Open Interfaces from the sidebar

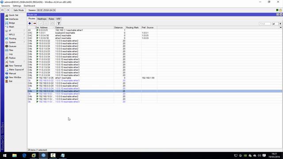(x=13, y=19)
